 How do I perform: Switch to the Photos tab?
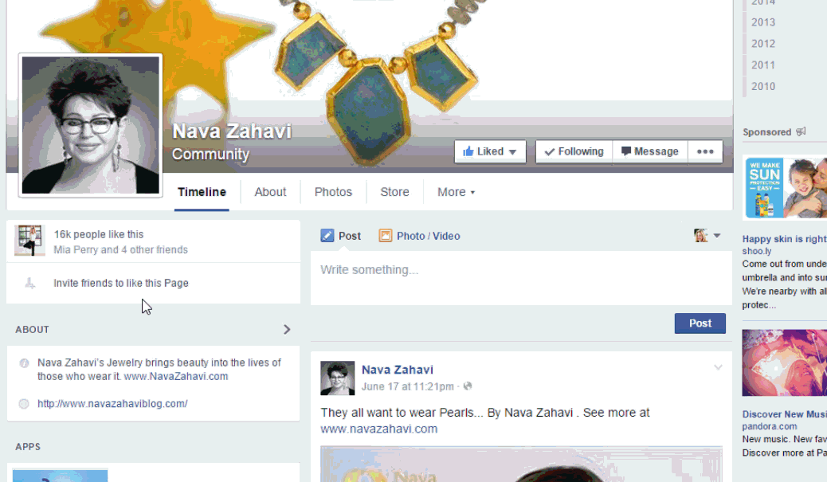click(333, 192)
